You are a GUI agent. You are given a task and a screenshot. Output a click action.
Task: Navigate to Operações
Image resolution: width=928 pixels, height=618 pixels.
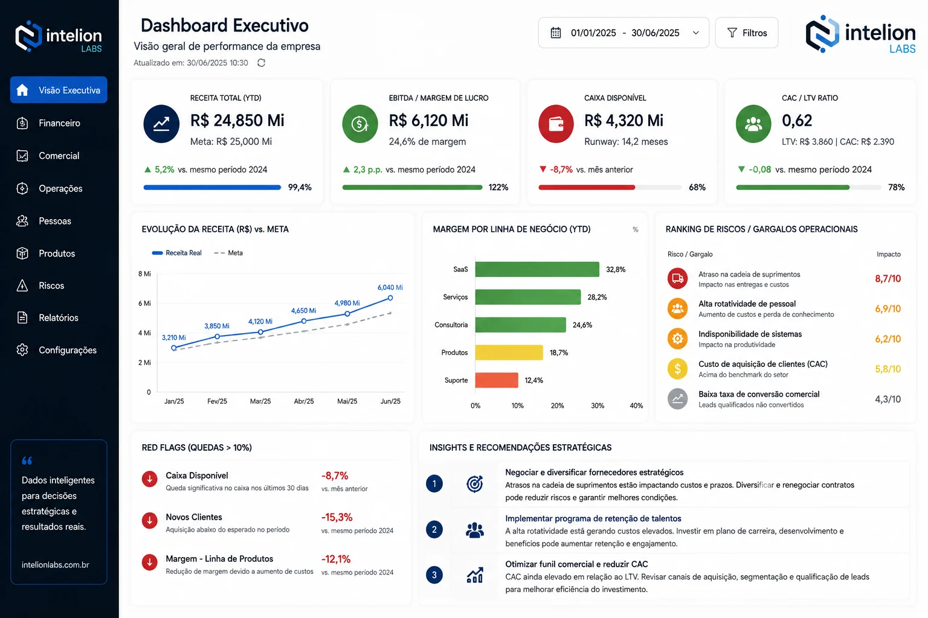pyautogui.click(x=59, y=188)
